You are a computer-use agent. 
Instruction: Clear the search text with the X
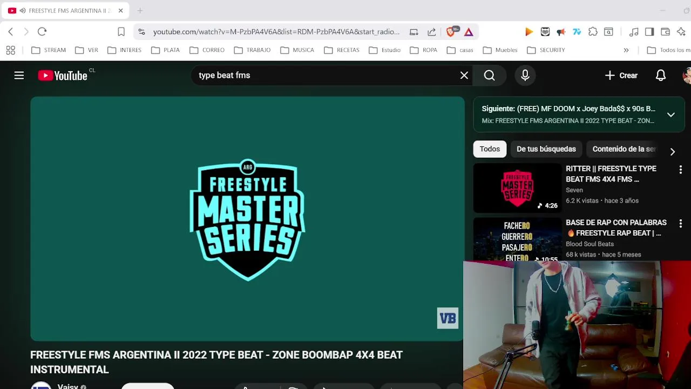click(x=464, y=76)
